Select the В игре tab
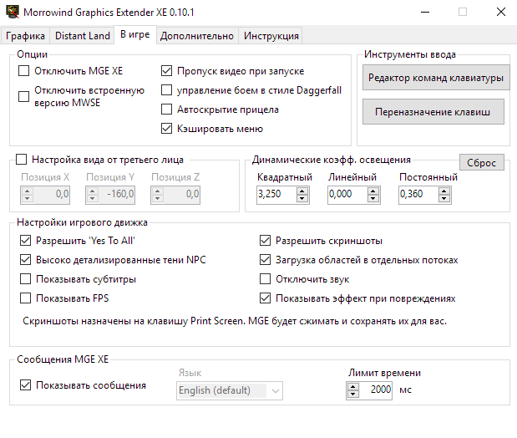This screenshot has width=517, height=438. [x=134, y=34]
